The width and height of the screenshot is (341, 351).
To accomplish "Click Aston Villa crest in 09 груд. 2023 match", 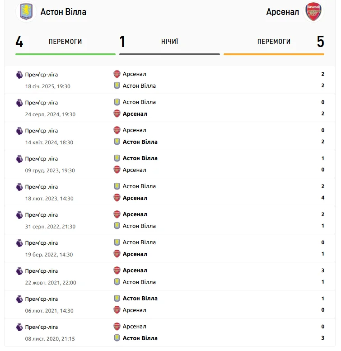I will pos(117,158).
